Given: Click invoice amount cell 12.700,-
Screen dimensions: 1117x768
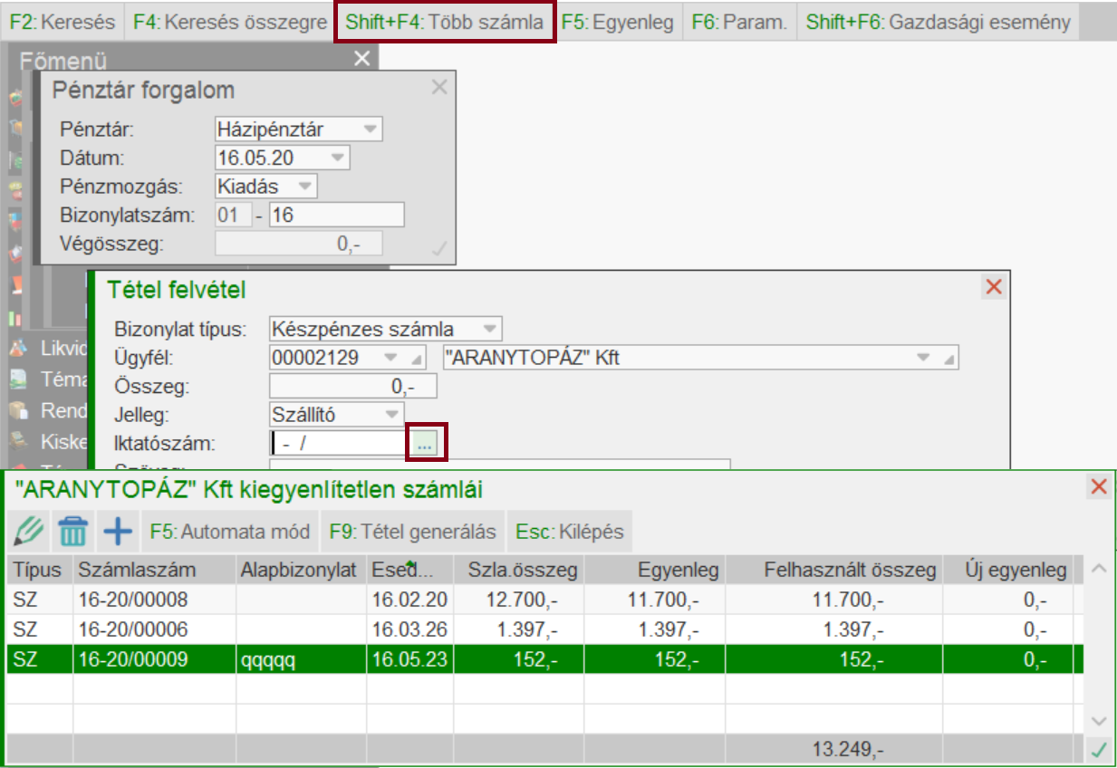Looking at the screenshot, I should [x=520, y=600].
